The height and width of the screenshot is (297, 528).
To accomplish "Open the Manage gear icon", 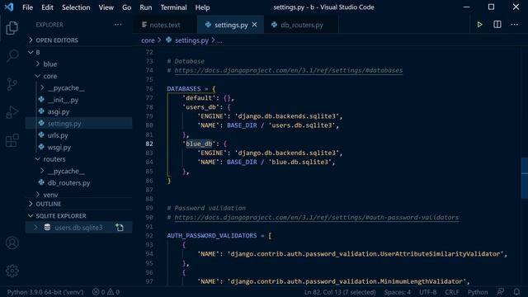I will [12, 271].
